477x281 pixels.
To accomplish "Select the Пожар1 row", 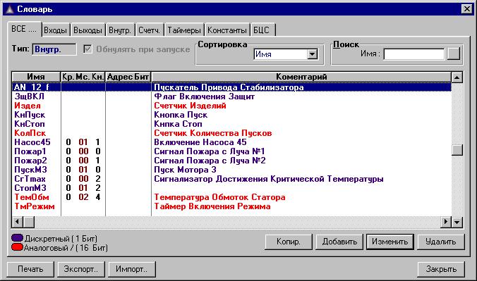I will coord(231,151).
